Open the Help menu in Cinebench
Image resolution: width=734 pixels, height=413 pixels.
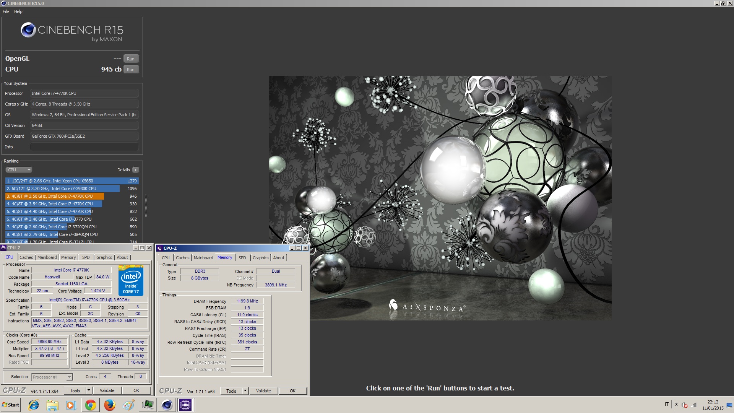18,11
